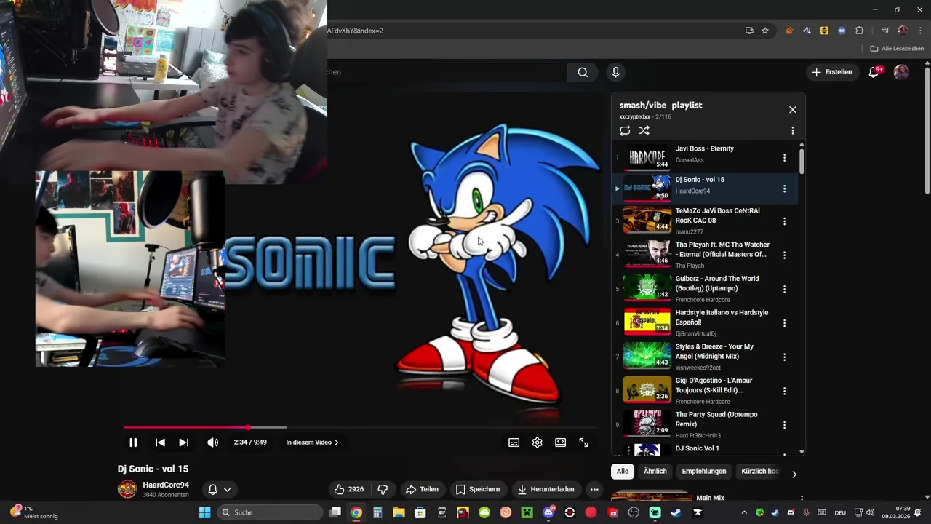Open the HaardCore94 channel name link

click(x=166, y=485)
